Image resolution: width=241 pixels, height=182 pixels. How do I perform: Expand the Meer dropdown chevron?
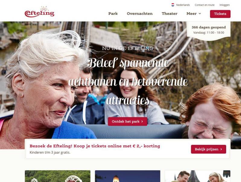[x=200, y=14]
